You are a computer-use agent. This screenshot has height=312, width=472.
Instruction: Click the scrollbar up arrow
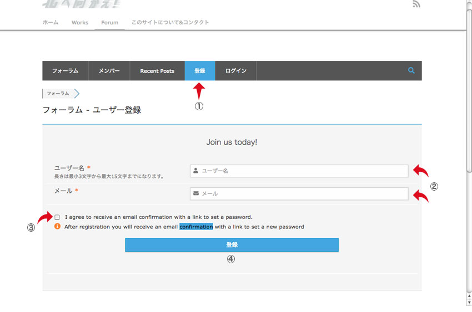[469, 3]
